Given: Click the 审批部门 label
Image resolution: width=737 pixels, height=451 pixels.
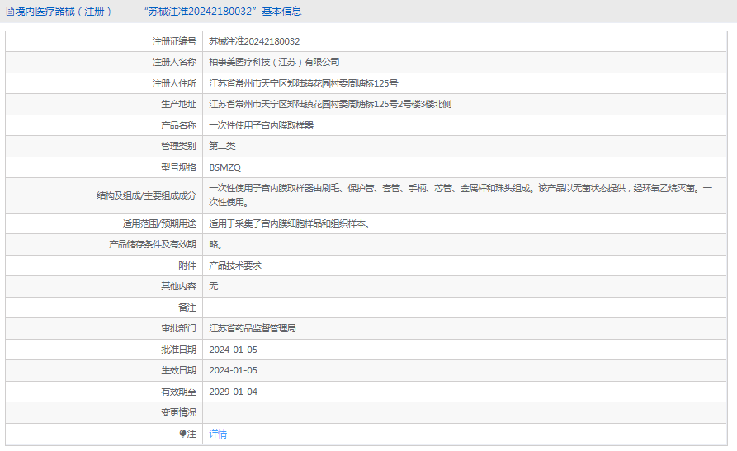Looking at the screenshot, I should pos(178,328).
